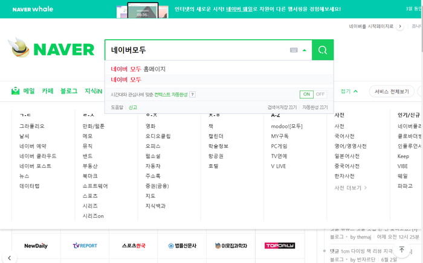Viewport: 423px width, 263px height.
Task: Open 날씨 service
Action: click(24, 136)
